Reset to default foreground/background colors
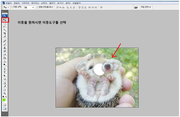180x117 pixels. click(3, 97)
